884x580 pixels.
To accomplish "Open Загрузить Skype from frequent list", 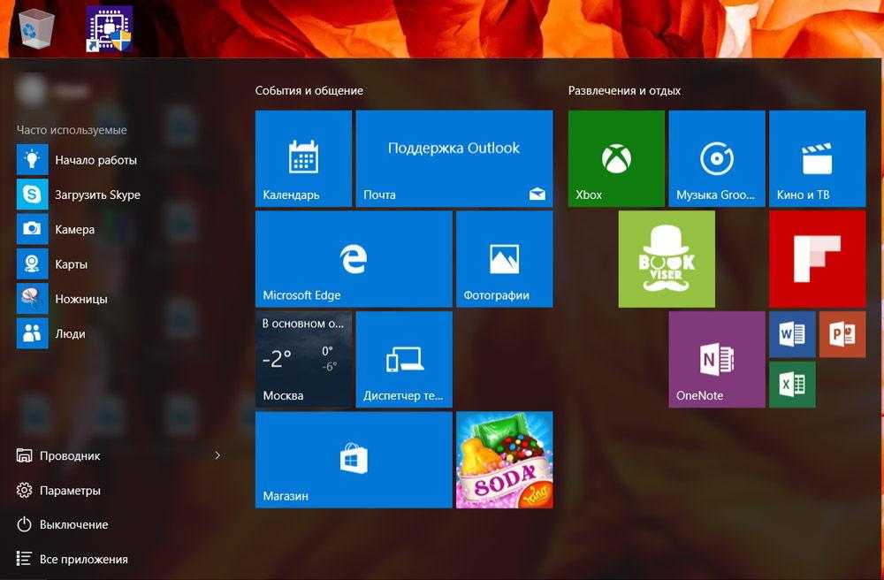I will [x=97, y=195].
